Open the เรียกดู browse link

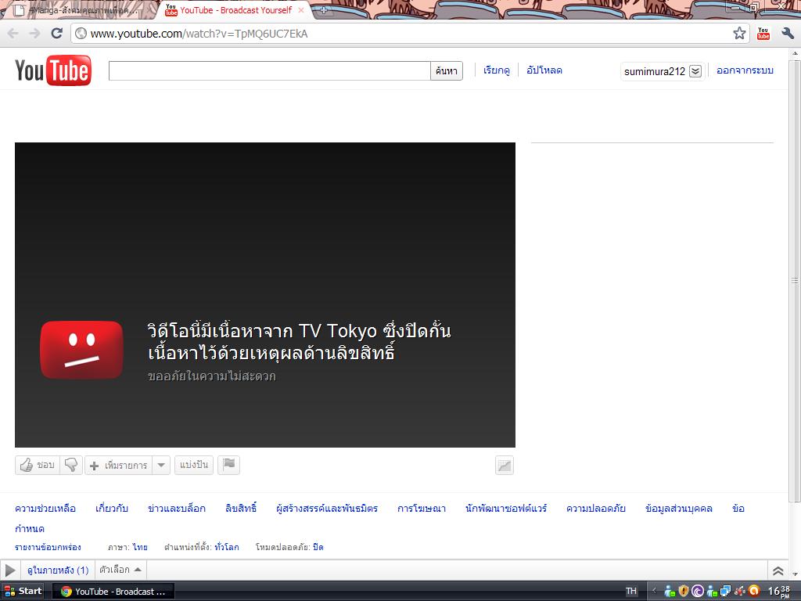497,70
